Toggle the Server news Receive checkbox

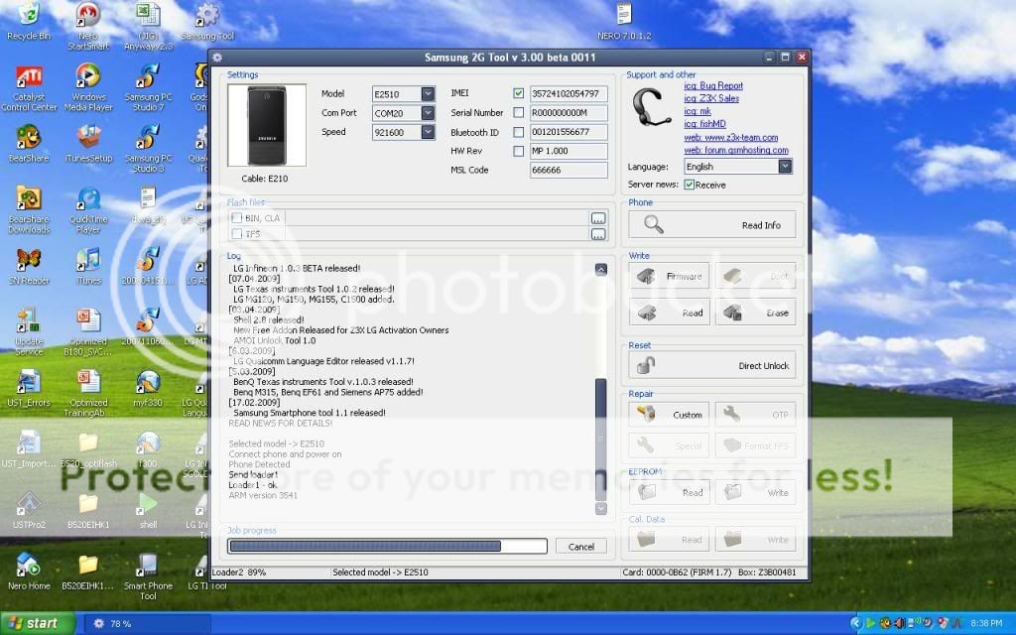[690, 185]
